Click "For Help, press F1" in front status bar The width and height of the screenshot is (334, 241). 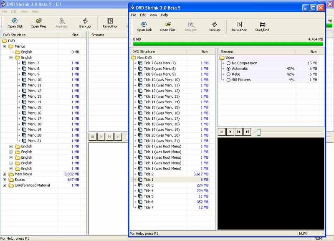click(144, 233)
